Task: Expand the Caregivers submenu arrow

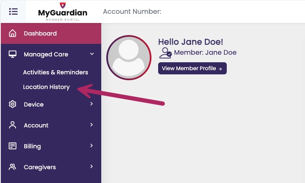Action: tap(91, 167)
